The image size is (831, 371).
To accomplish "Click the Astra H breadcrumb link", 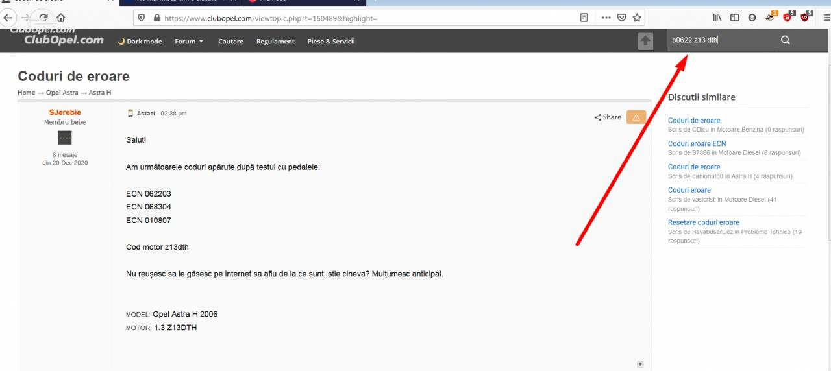I will pos(100,93).
